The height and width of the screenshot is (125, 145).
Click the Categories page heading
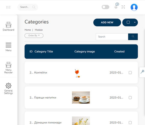coord(37,22)
